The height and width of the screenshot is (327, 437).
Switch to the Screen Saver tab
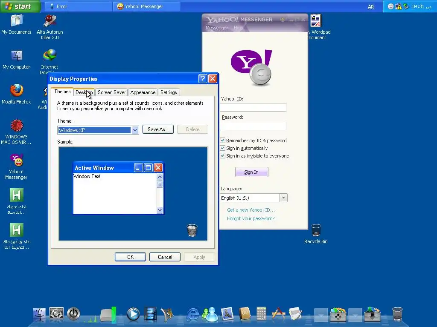[111, 92]
